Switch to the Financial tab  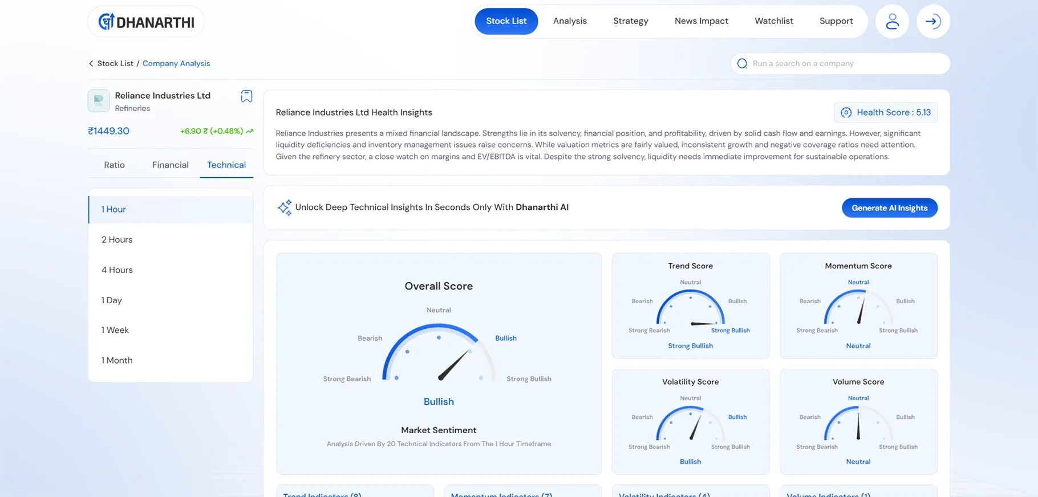(x=170, y=165)
